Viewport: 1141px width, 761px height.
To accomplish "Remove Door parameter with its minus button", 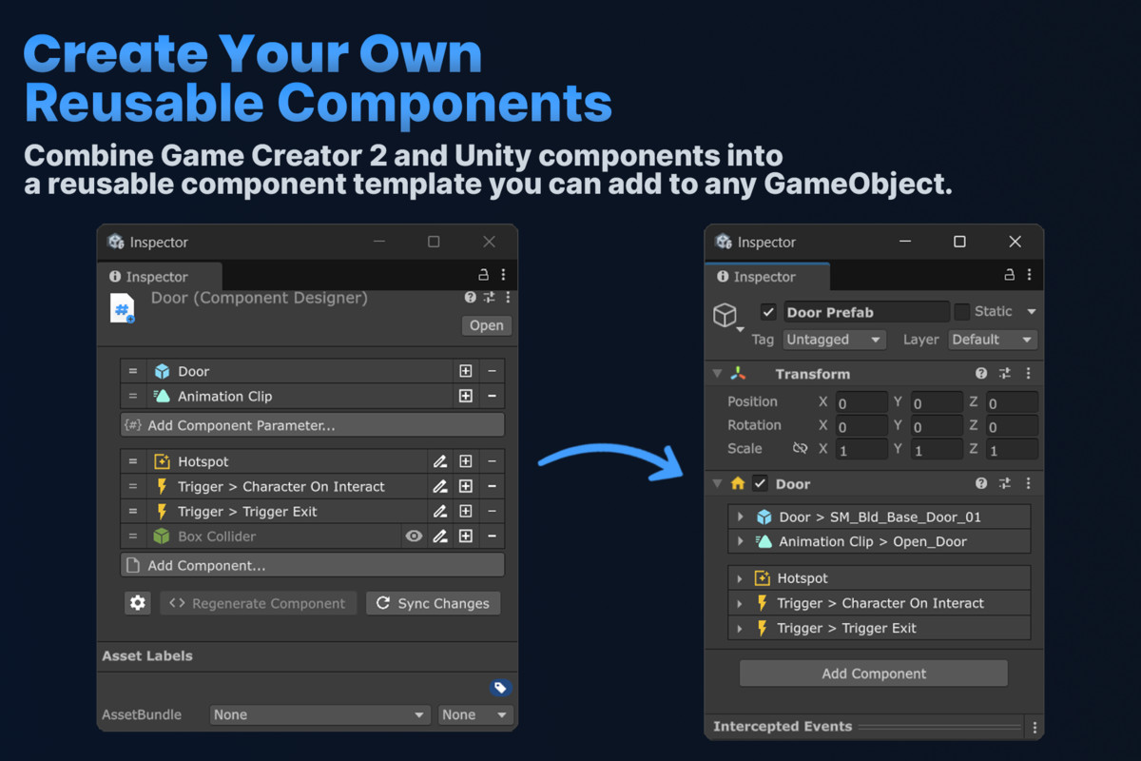I will tap(492, 372).
